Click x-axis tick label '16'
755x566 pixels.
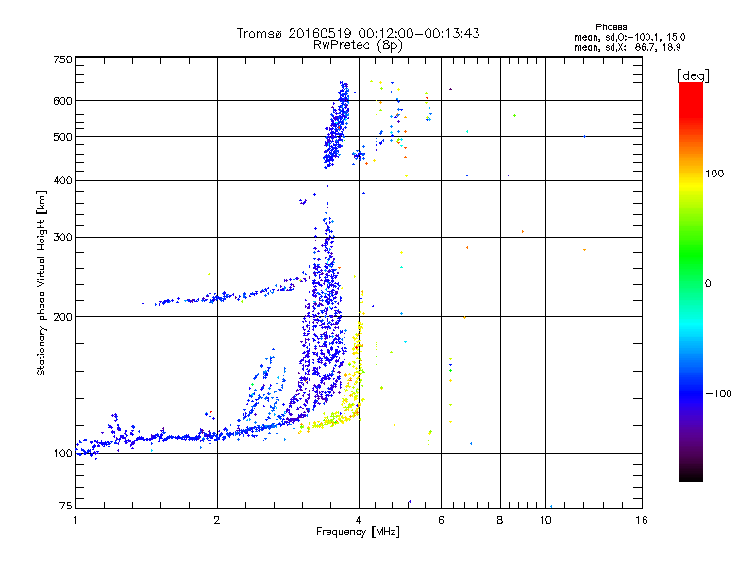[642, 520]
